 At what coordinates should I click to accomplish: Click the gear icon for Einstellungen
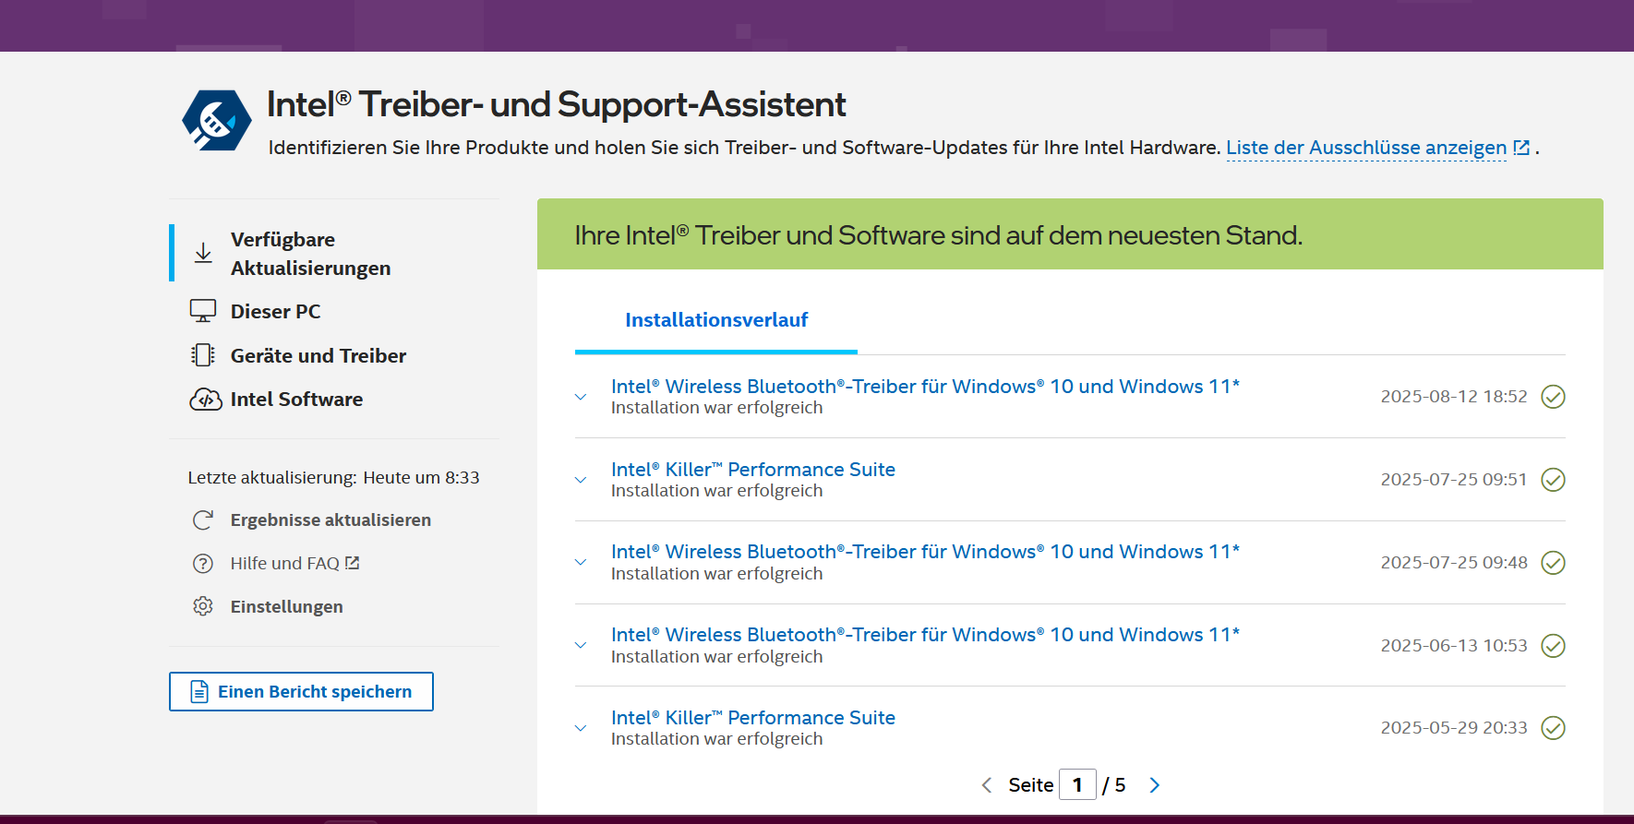click(x=203, y=606)
